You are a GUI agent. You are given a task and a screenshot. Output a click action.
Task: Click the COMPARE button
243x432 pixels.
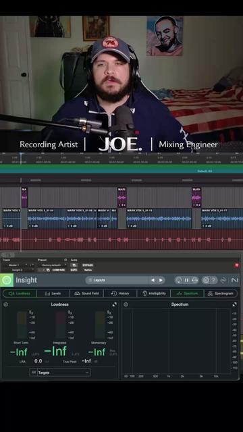(x=59, y=270)
